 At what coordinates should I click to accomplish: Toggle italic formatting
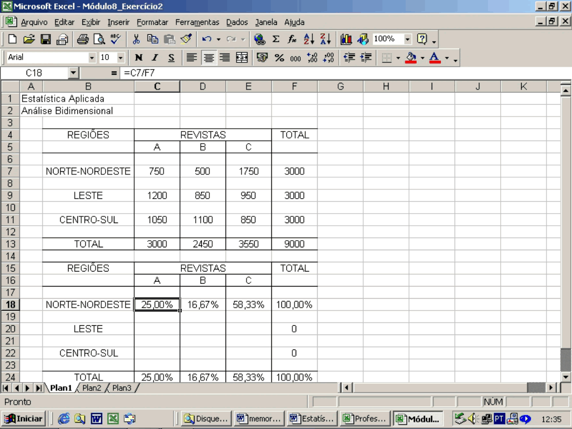(x=155, y=57)
